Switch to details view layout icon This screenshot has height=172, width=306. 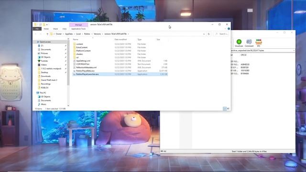(225, 109)
